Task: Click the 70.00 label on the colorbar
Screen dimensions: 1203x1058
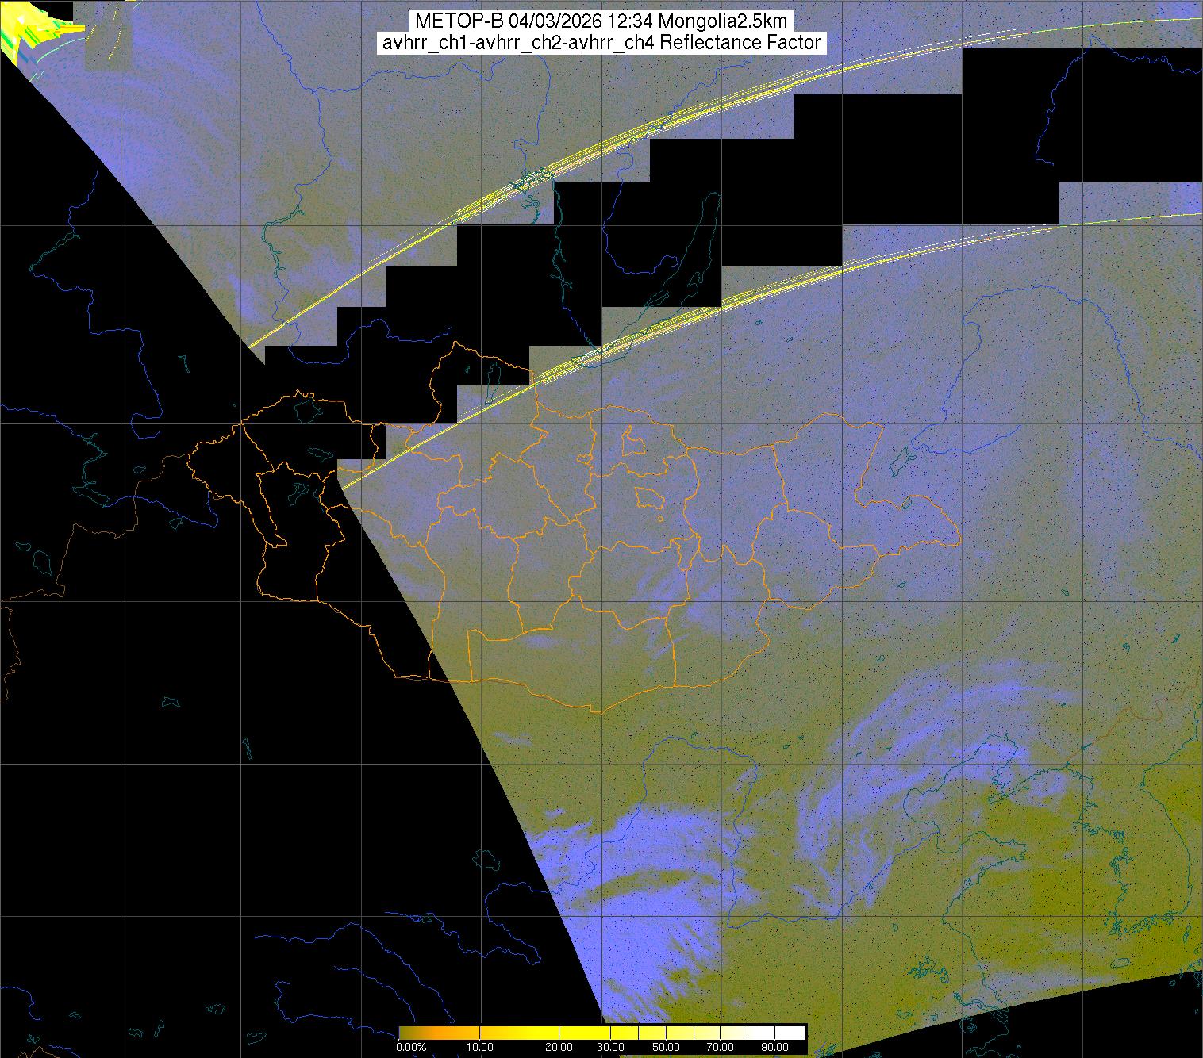Action: tap(709, 1048)
